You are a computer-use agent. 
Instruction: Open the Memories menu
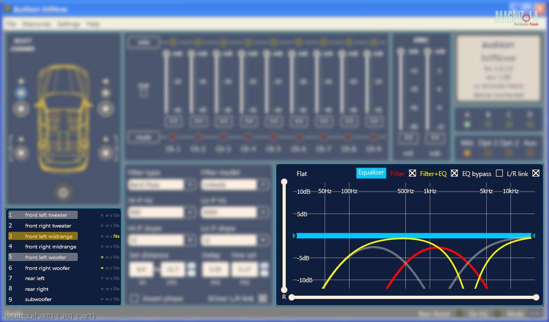[36, 24]
